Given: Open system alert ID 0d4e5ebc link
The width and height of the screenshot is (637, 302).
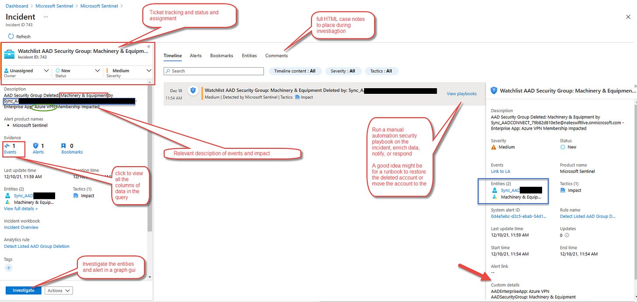Looking at the screenshot, I should [x=519, y=216].
